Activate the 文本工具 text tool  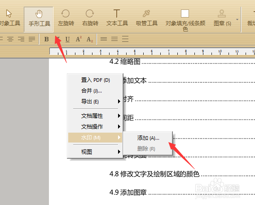117,18
